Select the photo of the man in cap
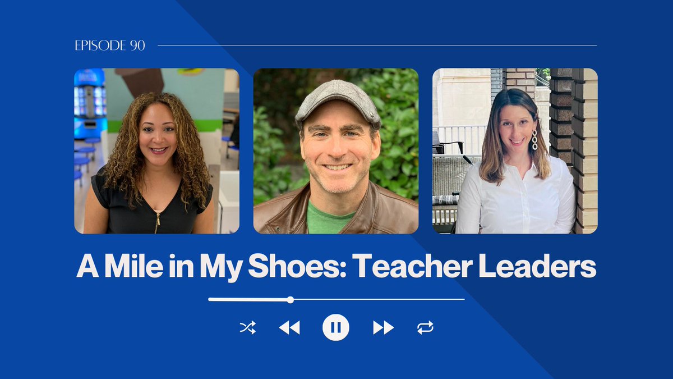This screenshot has height=379, width=673. [336, 151]
